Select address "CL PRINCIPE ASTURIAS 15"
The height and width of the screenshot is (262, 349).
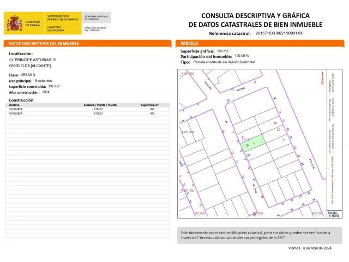click(x=33, y=60)
